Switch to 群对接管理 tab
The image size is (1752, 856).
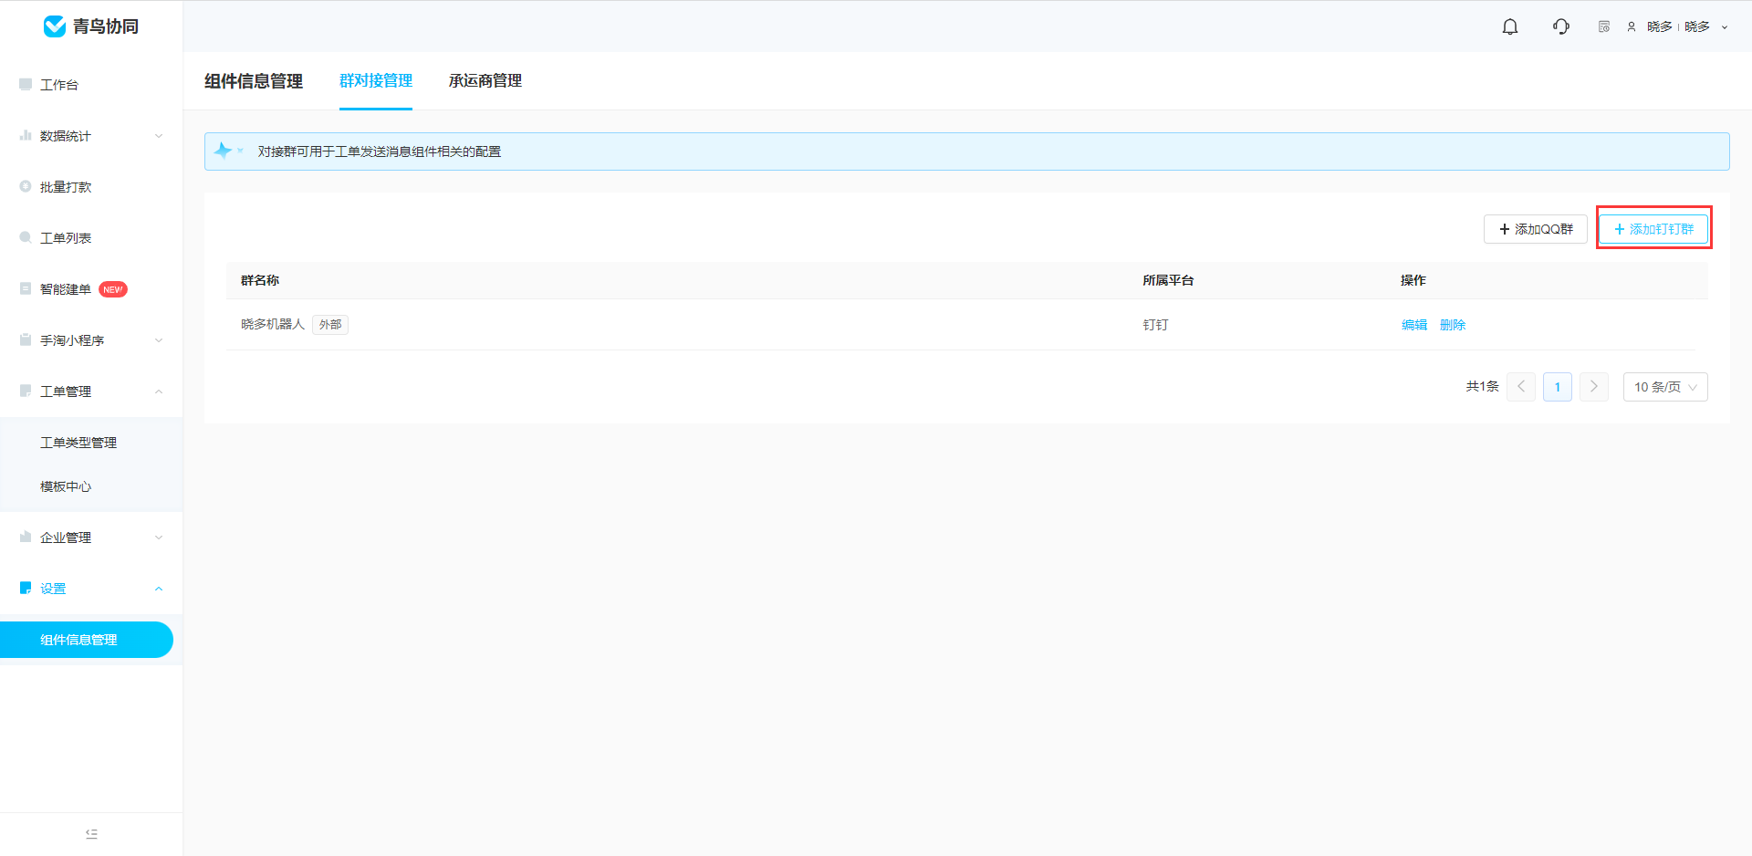pos(376,80)
